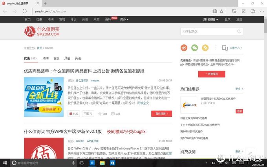This screenshot has height=167, width=267.
Task: Open the Store icon on taskbar
Action: pyautogui.click(x=113, y=163)
